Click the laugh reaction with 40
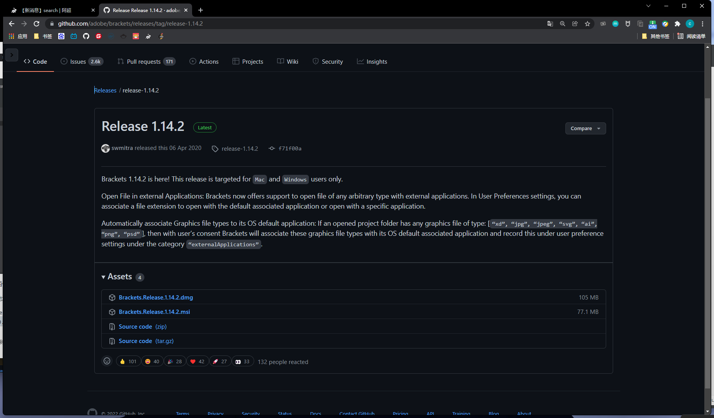Image resolution: width=714 pixels, height=418 pixels. tap(152, 361)
